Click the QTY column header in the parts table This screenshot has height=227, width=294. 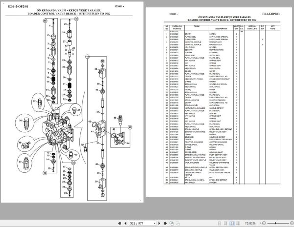click(x=236, y=29)
